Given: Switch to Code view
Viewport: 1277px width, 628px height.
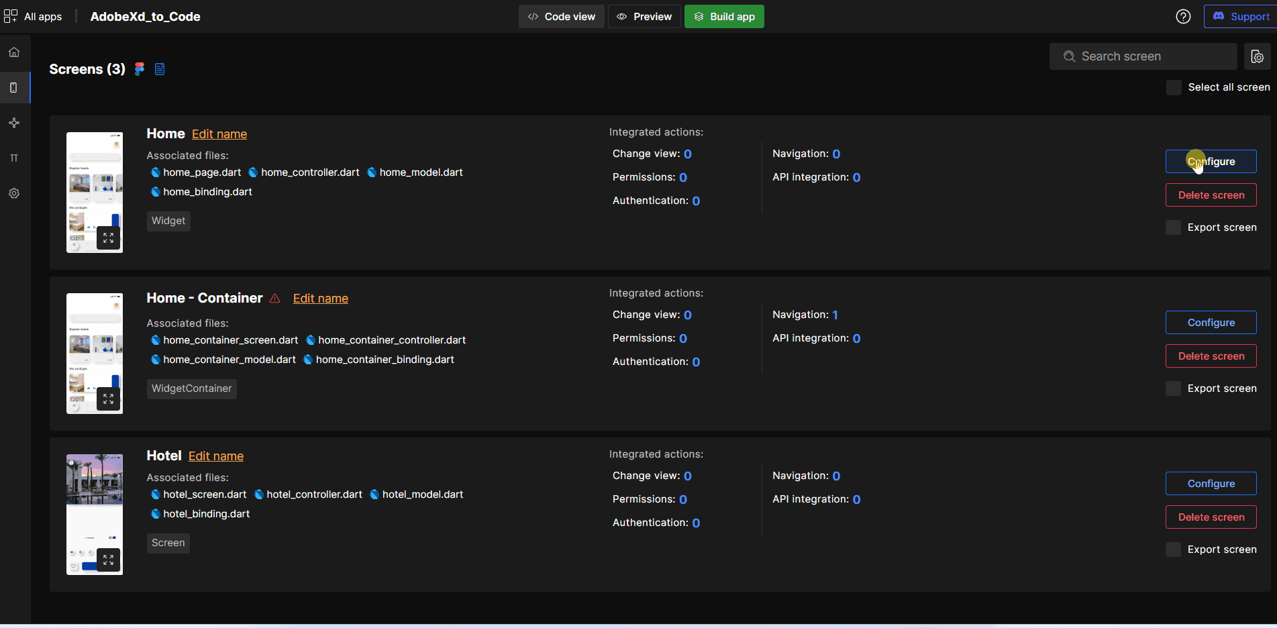Looking at the screenshot, I should [x=562, y=17].
